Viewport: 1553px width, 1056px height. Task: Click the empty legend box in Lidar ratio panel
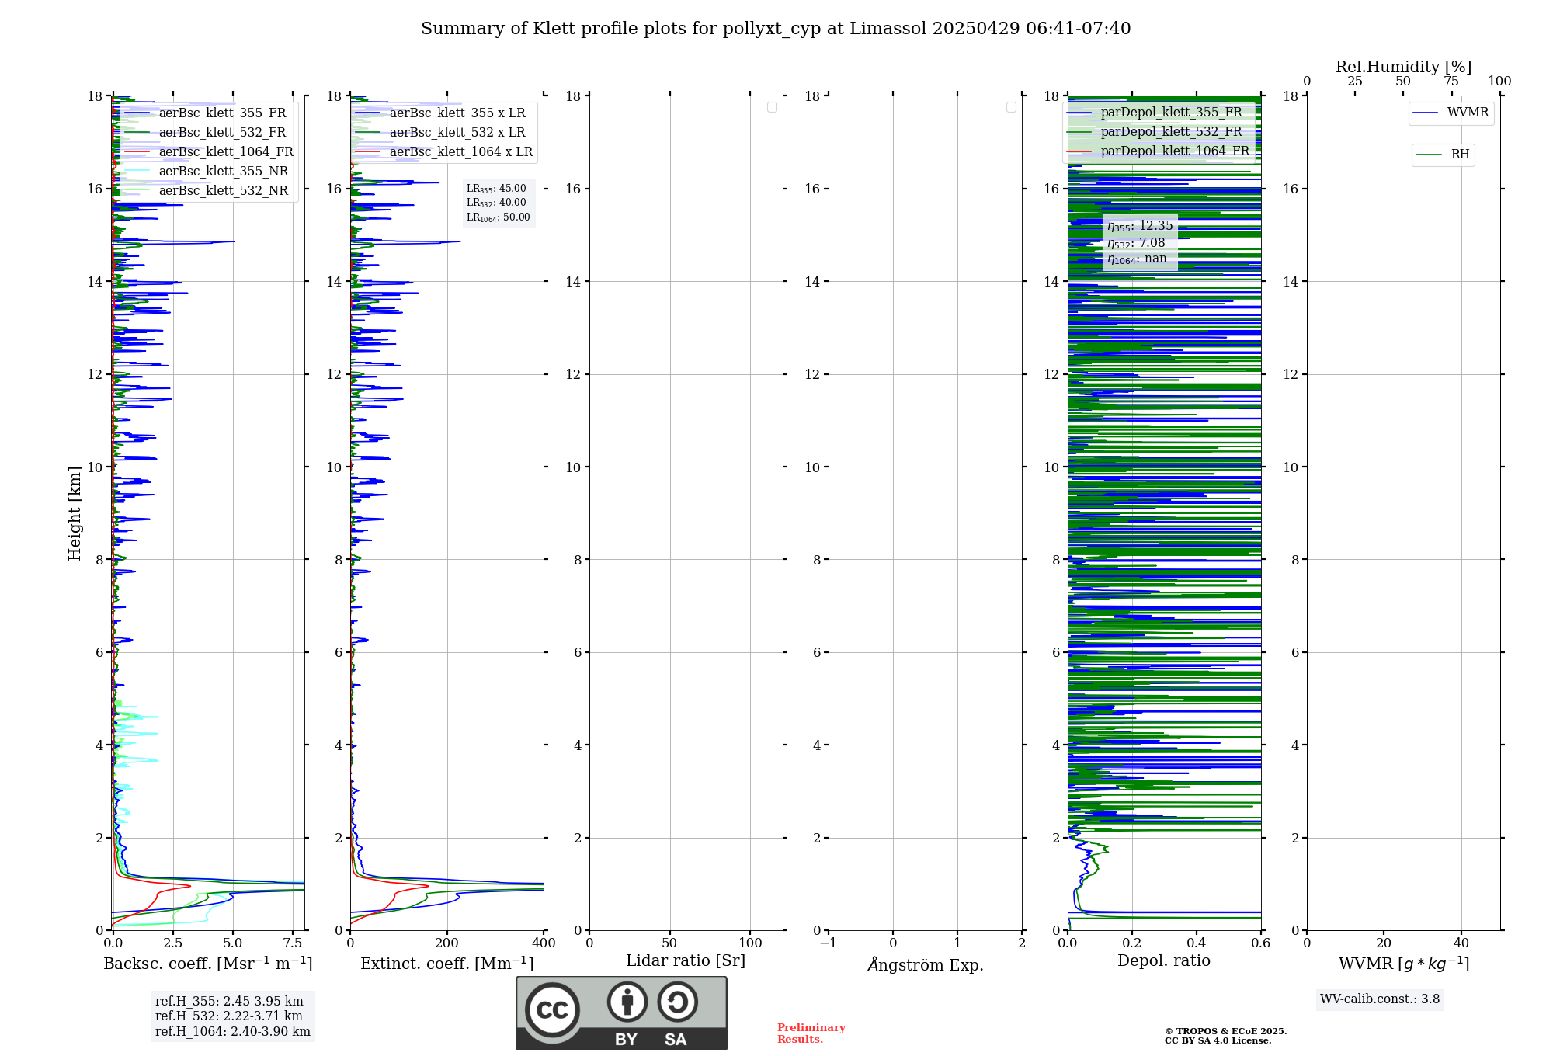[772, 107]
